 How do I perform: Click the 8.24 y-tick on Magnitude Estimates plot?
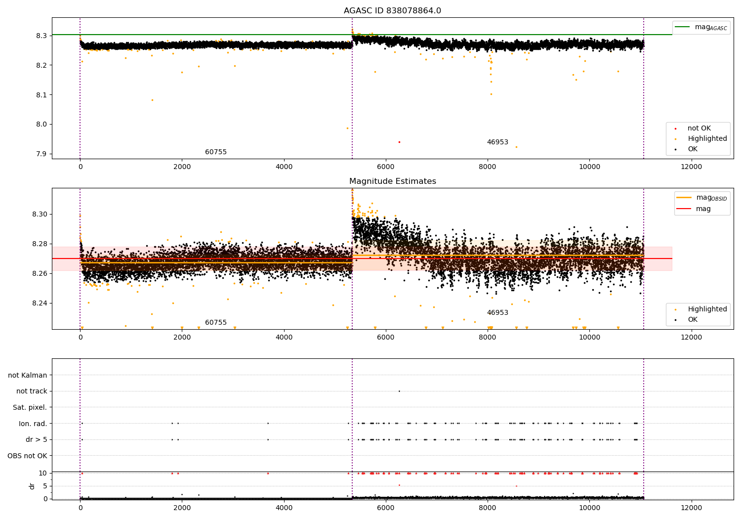tap(40, 303)
